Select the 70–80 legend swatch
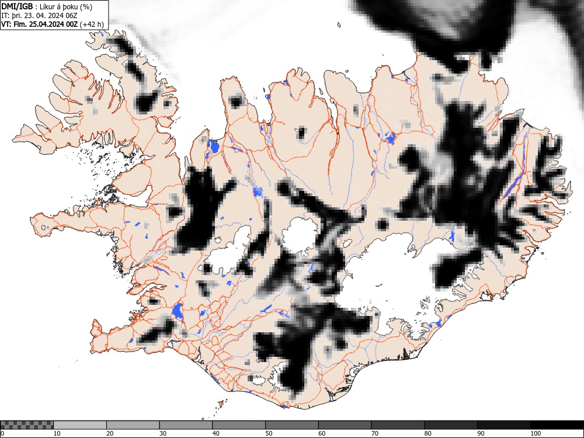This screenshot has height=438, width=584. point(397,425)
